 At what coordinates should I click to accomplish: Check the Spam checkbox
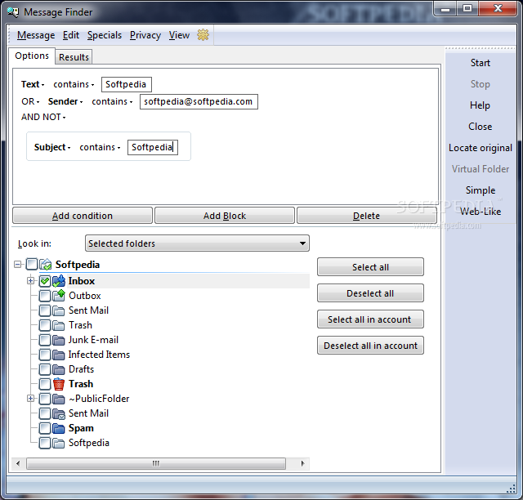pyautogui.click(x=45, y=428)
